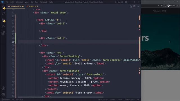The width and height of the screenshot is (180, 101).
Task: Open the View menu
Action: point(27,2)
